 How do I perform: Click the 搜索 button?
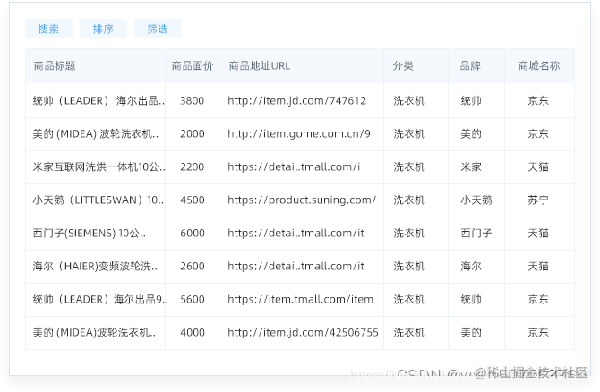click(48, 29)
